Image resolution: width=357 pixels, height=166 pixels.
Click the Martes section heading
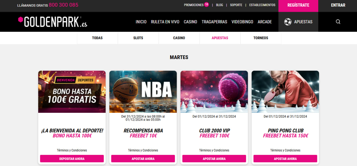pos(179,57)
